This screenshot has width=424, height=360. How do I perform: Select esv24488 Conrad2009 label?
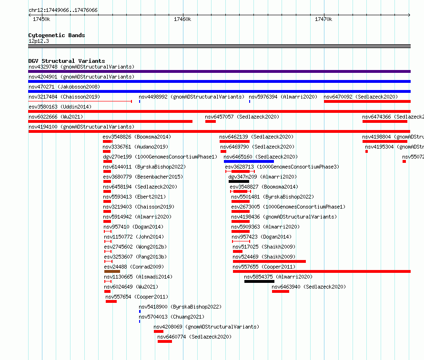coord(134,267)
